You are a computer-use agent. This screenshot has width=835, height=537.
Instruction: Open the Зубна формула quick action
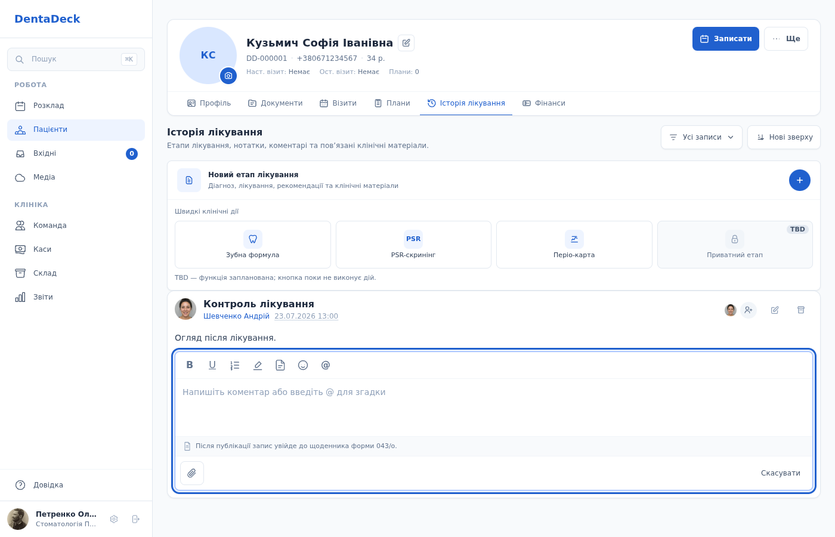(253, 245)
